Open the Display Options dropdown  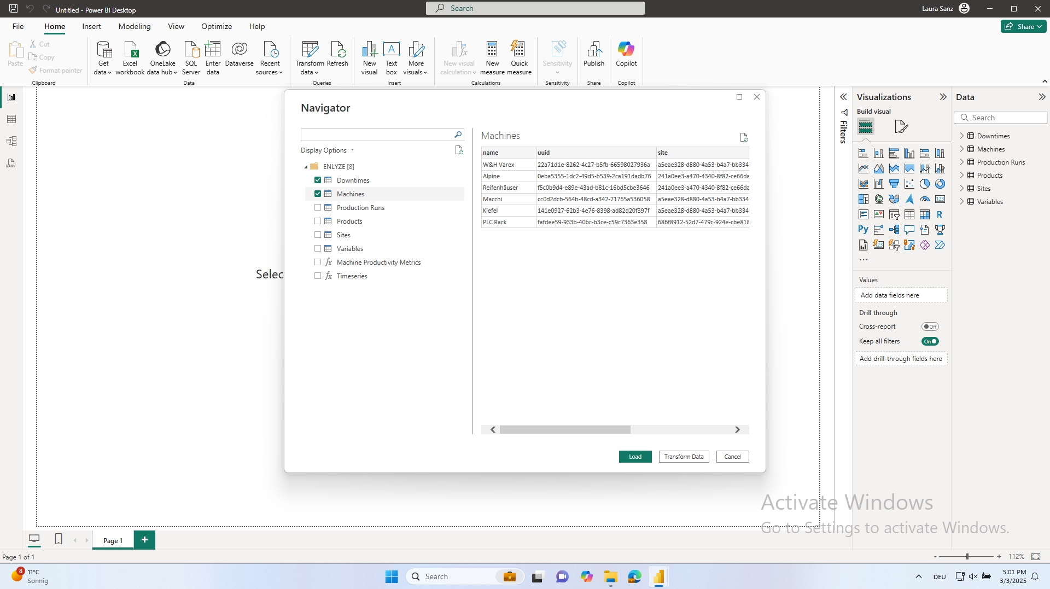tap(327, 150)
